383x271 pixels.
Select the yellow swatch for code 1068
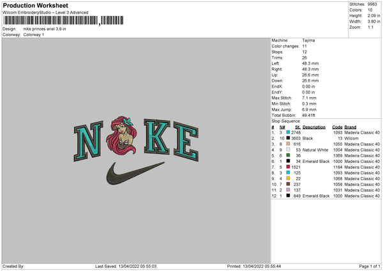tap(288, 178)
